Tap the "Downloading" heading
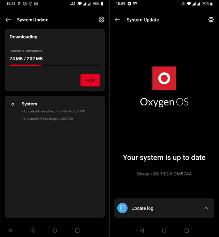The width and height of the screenshot is (219, 237). point(24,37)
